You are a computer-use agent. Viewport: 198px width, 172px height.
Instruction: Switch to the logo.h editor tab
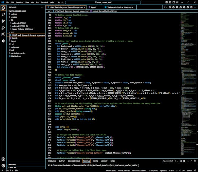click(x=94, y=7)
